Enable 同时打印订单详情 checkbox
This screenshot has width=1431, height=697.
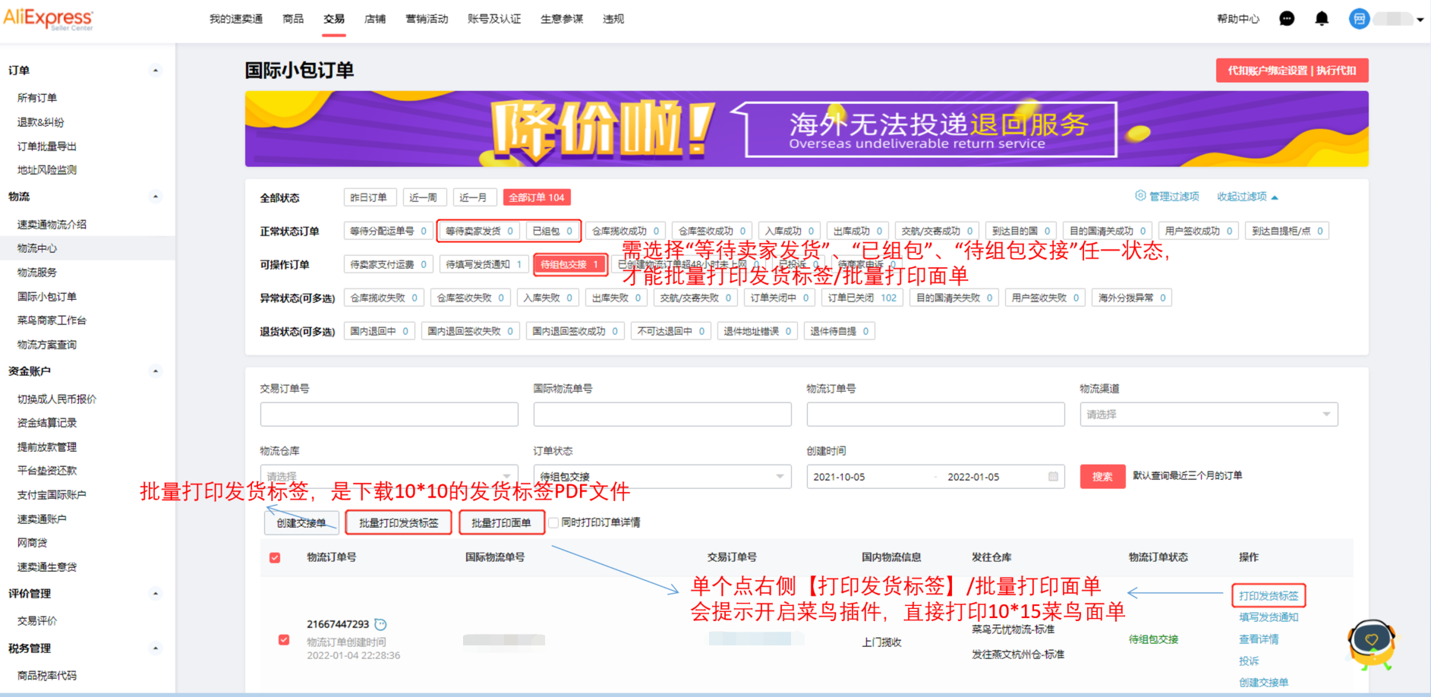(553, 522)
